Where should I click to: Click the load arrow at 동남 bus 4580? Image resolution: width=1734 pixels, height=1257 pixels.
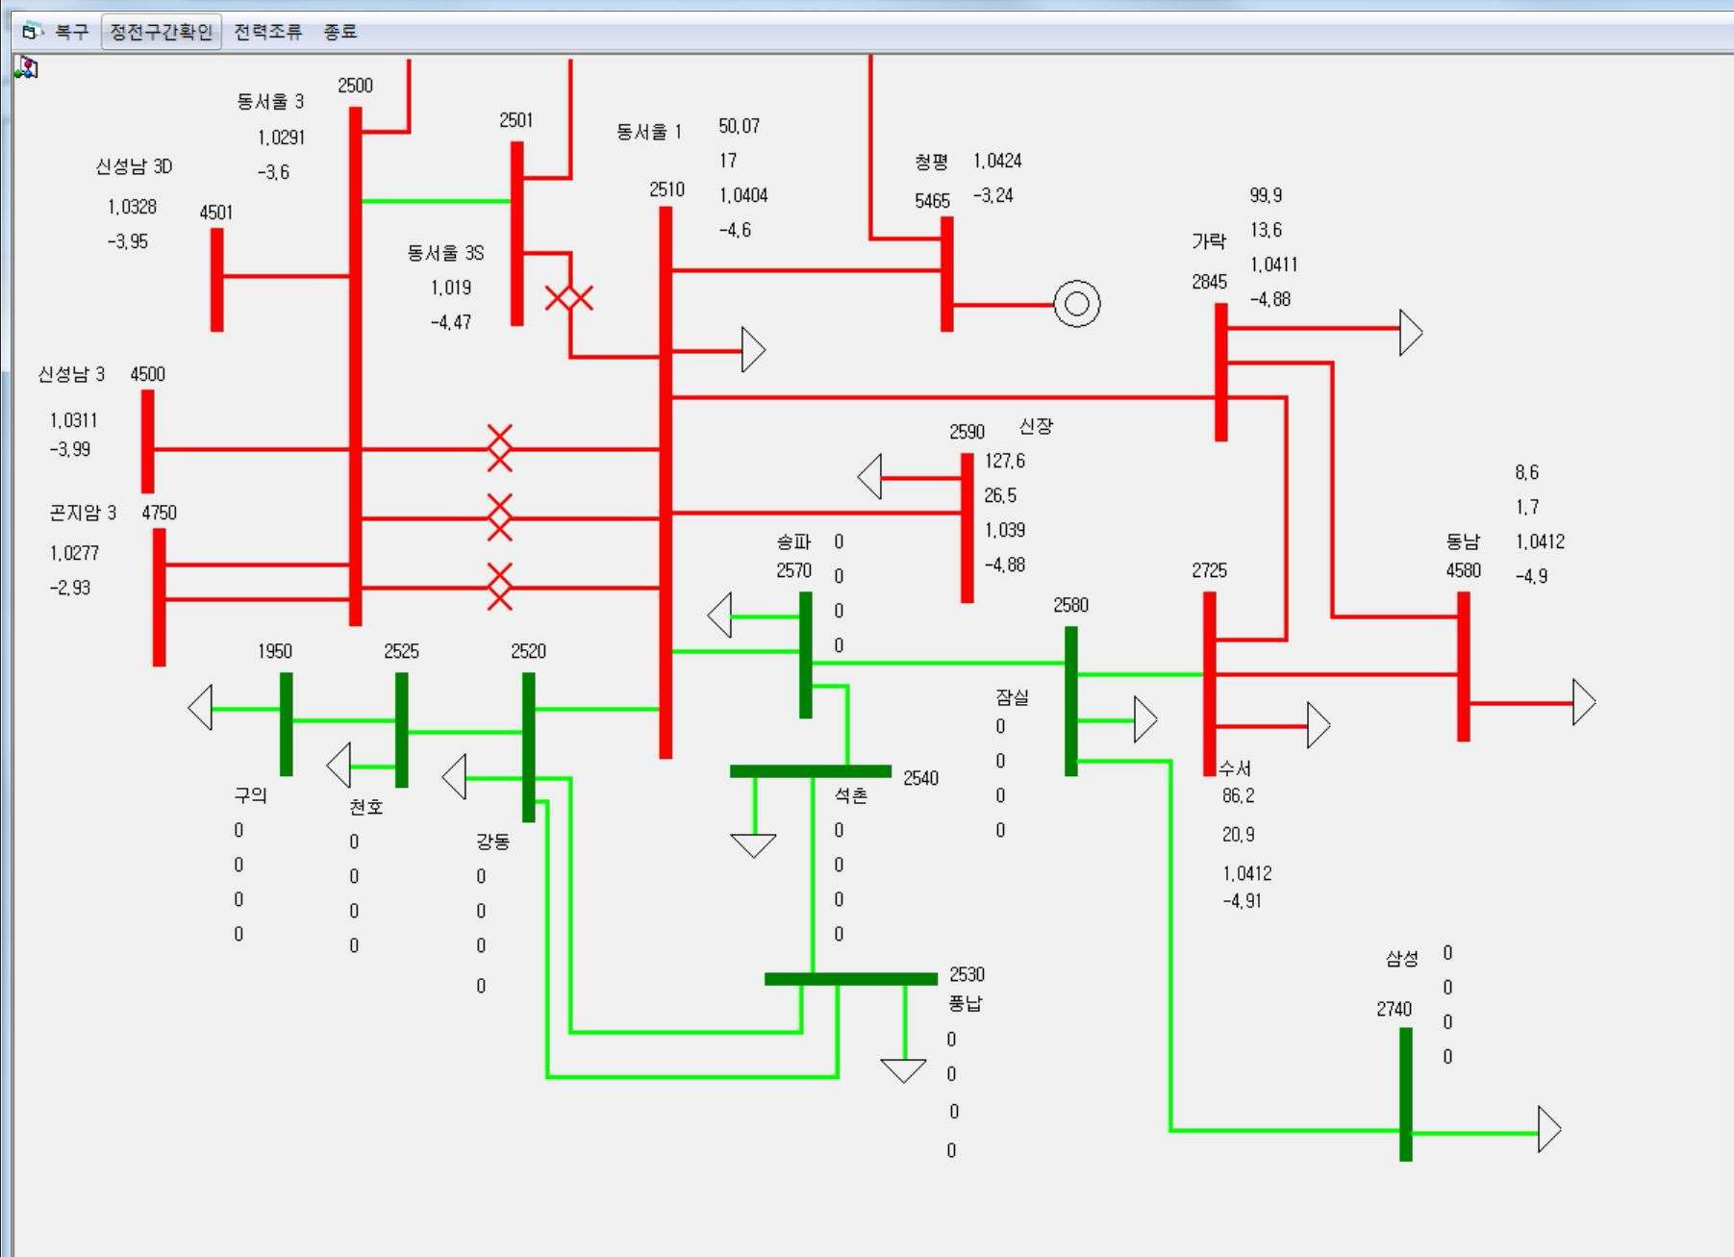(1584, 702)
